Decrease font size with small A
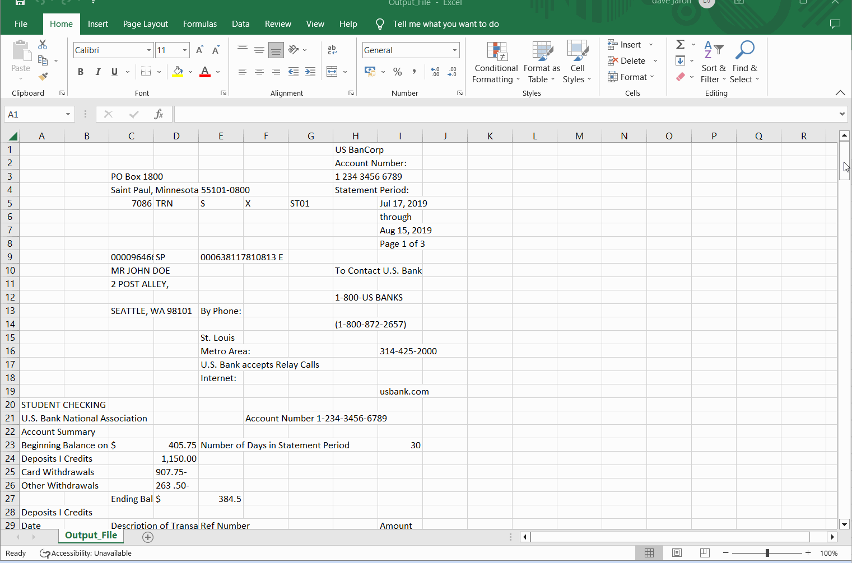 point(216,50)
